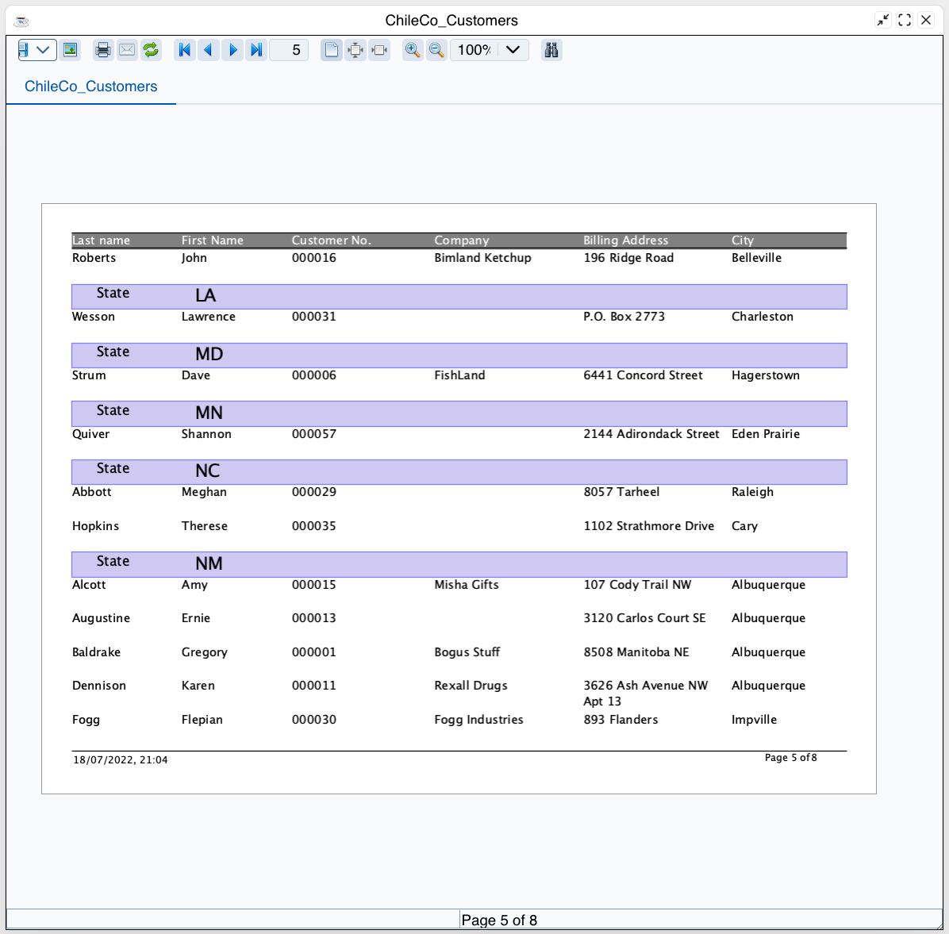Click the fullscreen button in title bar
Screen dimensions: 949x934
(x=905, y=20)
